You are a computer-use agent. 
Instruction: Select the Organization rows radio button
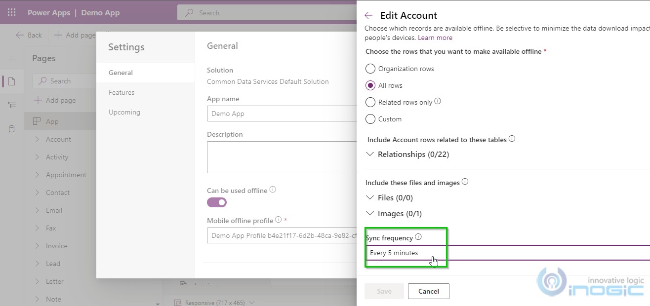click(x=370, y=69)
